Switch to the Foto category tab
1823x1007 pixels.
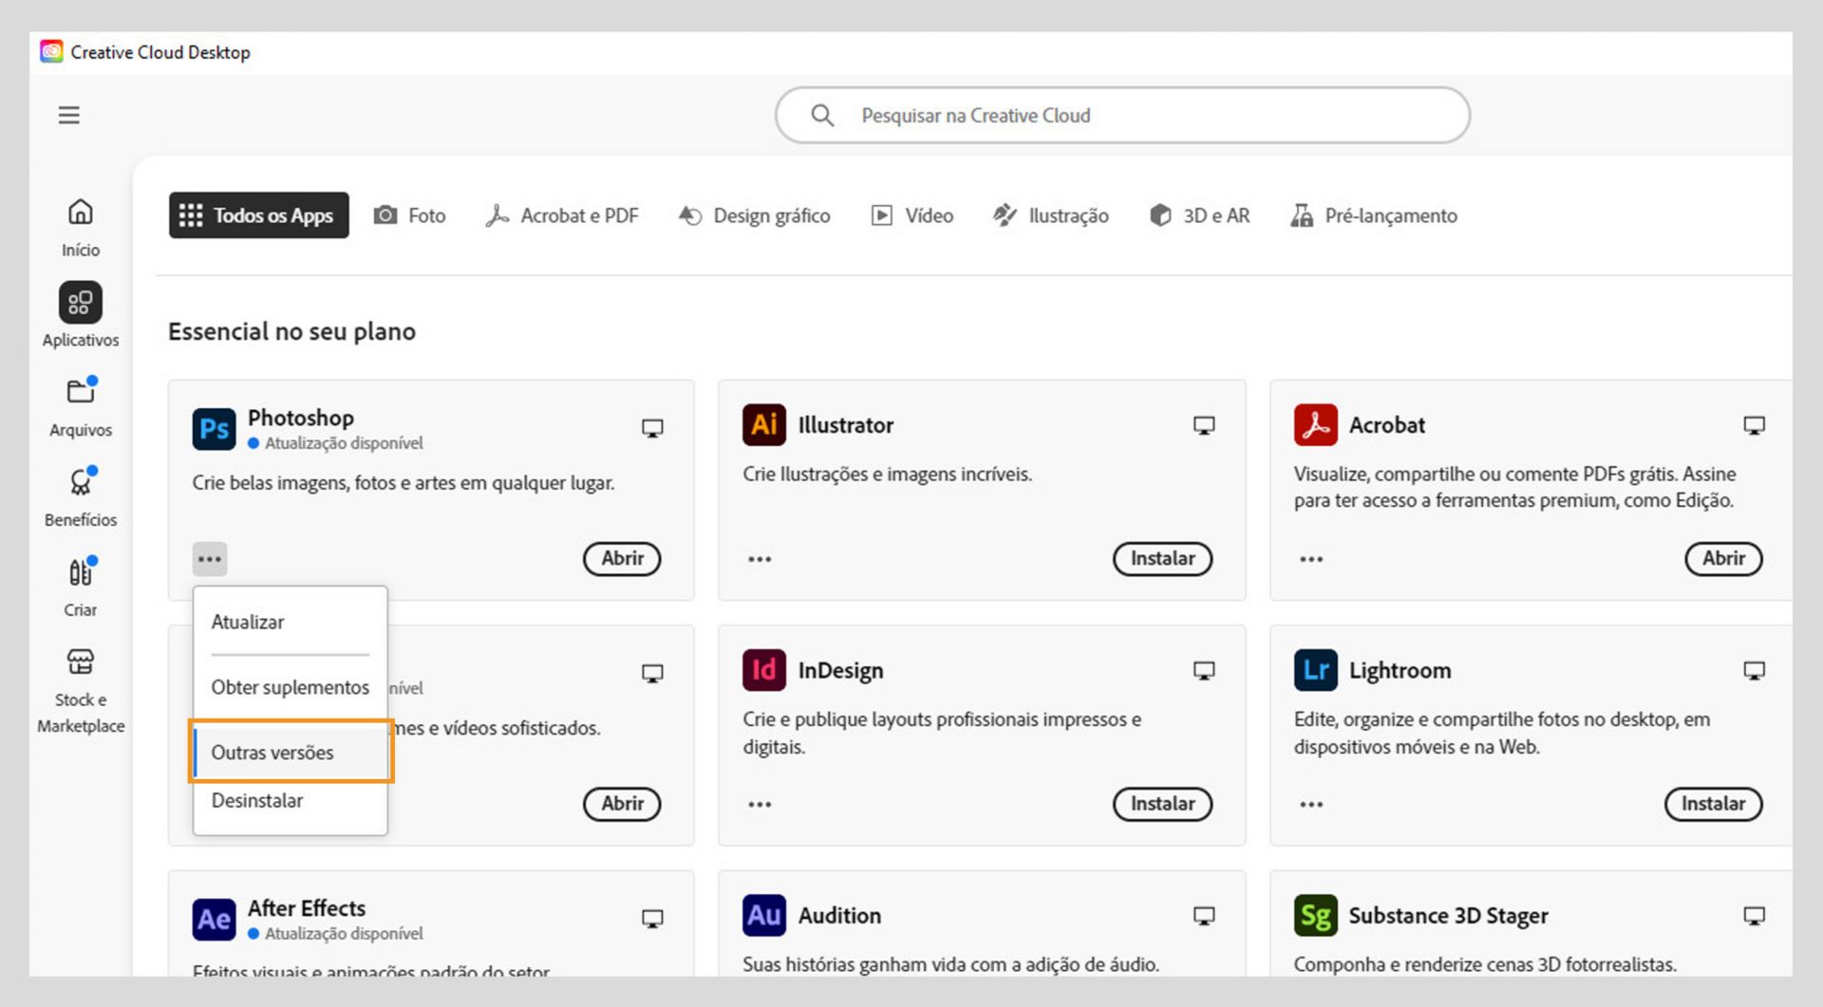click(x=410, y=215)
